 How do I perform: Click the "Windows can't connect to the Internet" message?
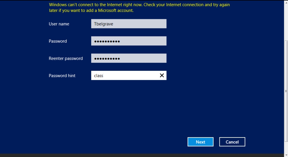139,7
